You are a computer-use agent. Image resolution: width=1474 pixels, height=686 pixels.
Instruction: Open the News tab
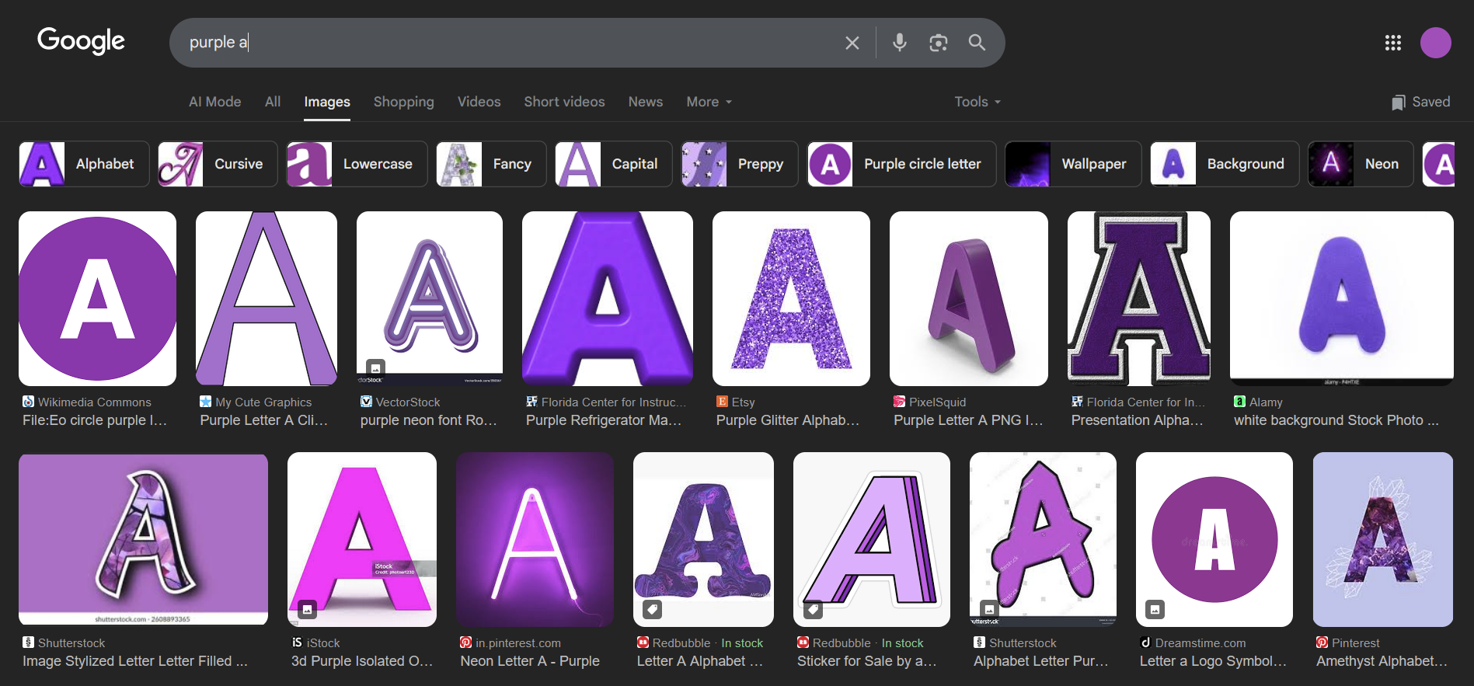(x=646, y=102)
